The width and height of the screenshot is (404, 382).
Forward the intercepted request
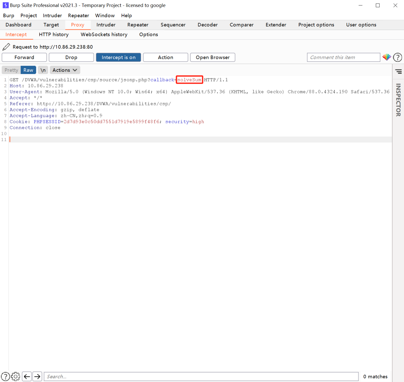click(x=24, y=57)
